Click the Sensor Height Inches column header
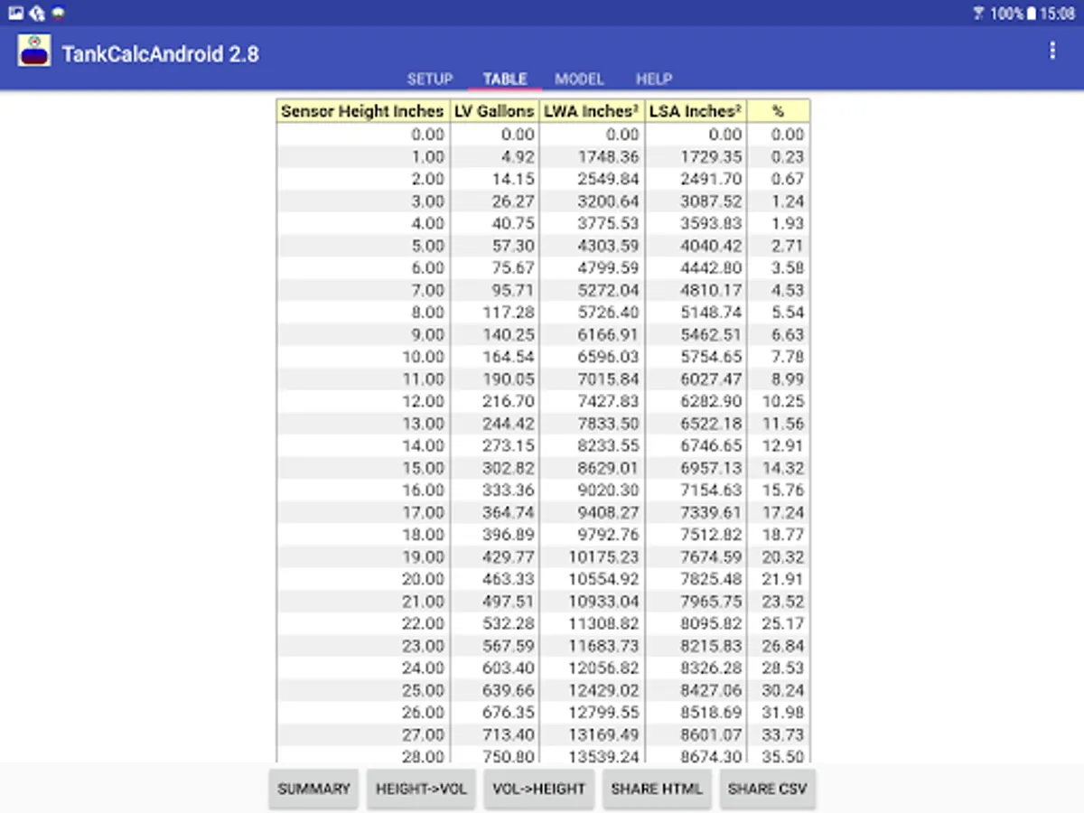This screenshot has width=1084, height=813. [362, 111]
